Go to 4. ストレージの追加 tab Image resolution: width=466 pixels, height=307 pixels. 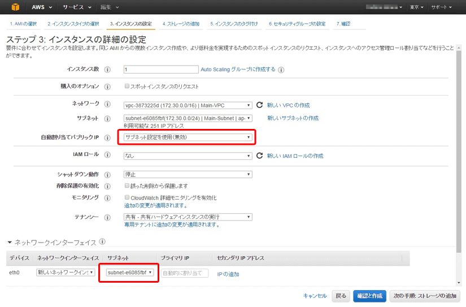[181, 24]
